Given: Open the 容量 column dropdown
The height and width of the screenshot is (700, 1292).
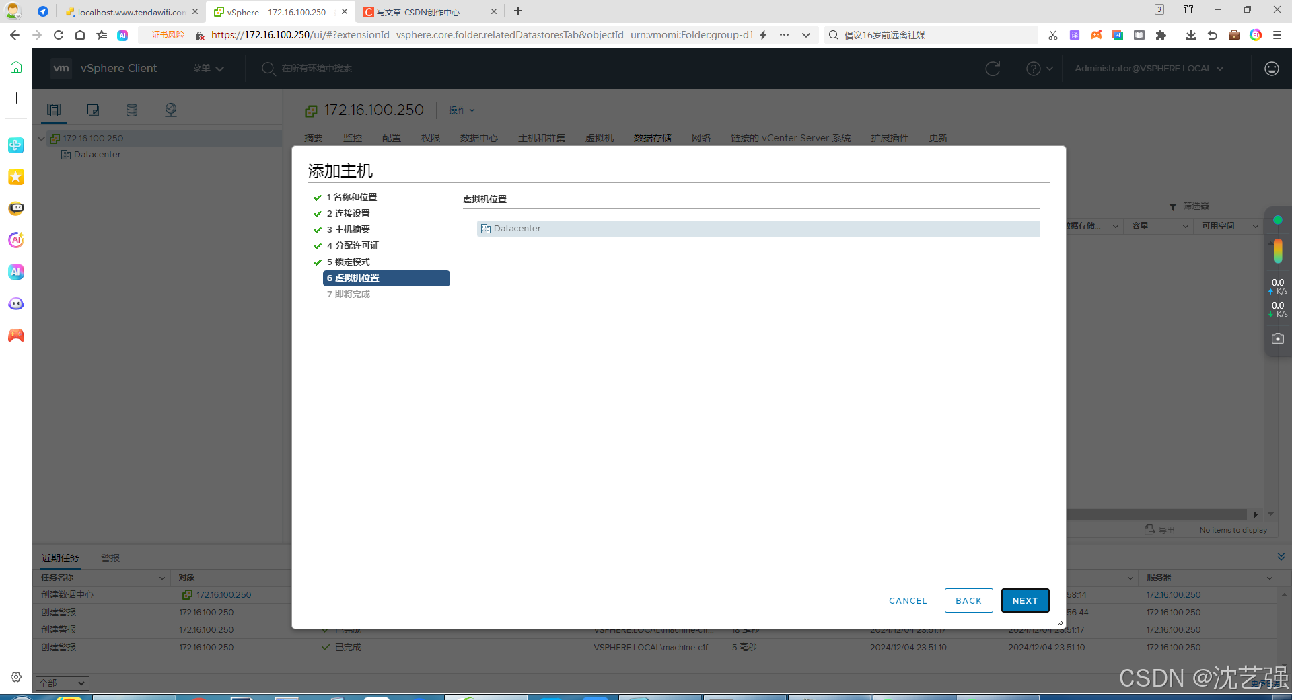Looking at the screenshot, I should coord(1185,226).
